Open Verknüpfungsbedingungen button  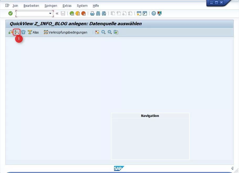tap(65, 32)
